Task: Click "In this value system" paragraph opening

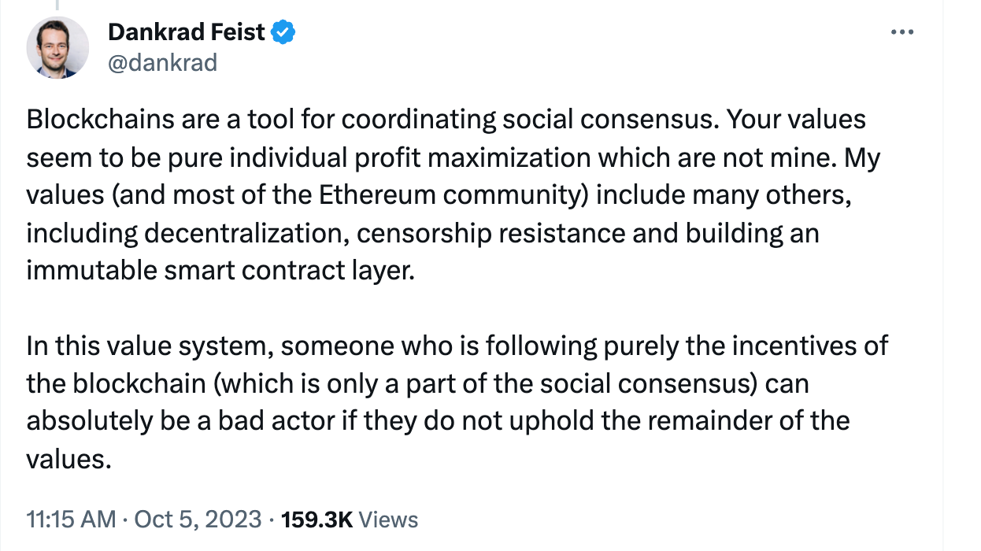Action: click(148, 346)
